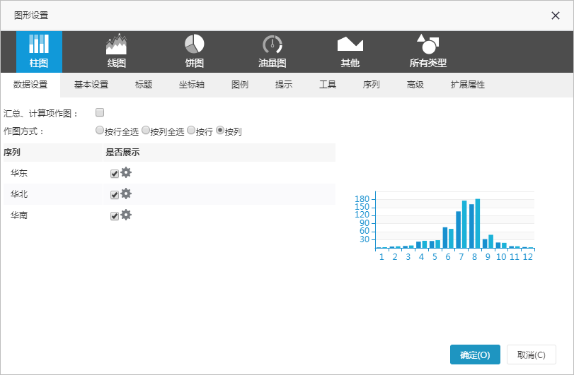574x375 pixels.
Task: Open gear settings for 华北 series
Action: pyautogui.click(x=126, y=194)
